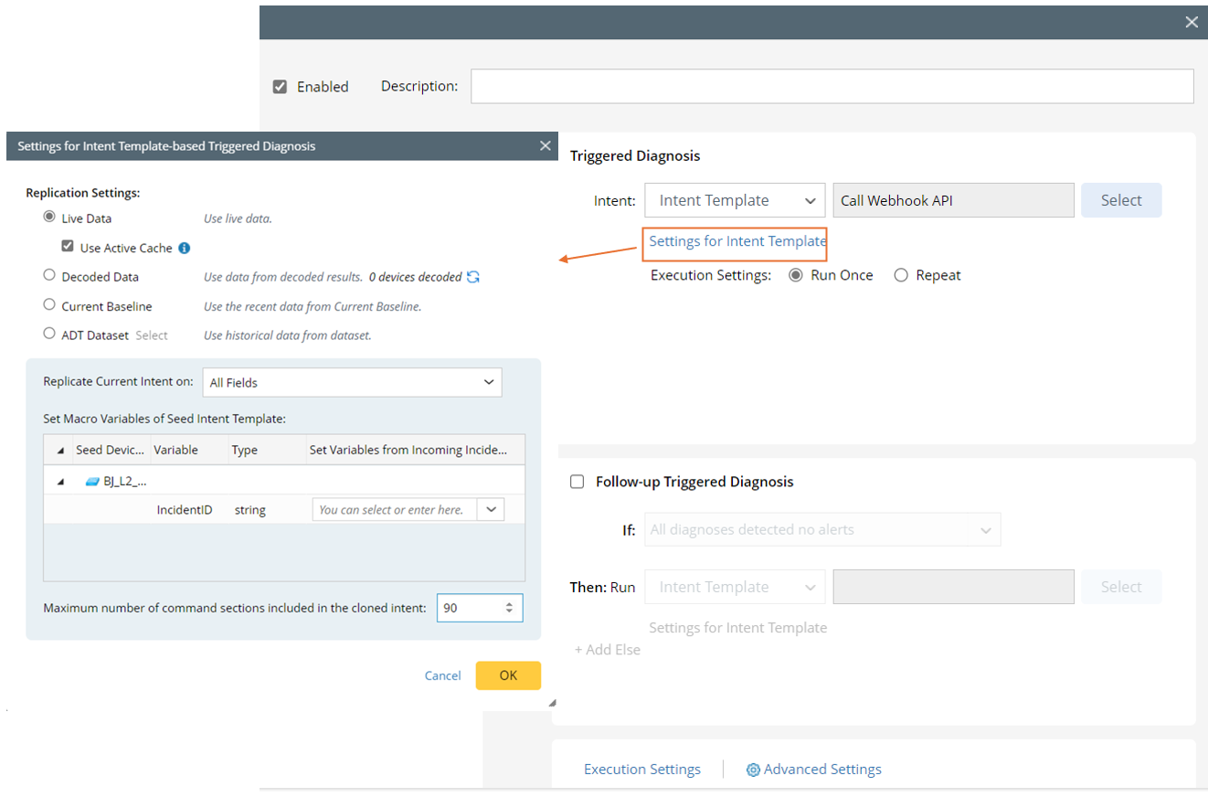This screenshot has height=797, width=1208.
Task: Collapse all rows via header triangle
Action: (60, 450)
